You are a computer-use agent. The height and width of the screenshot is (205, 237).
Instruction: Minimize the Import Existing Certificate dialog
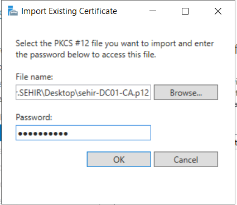pos(153,11)
